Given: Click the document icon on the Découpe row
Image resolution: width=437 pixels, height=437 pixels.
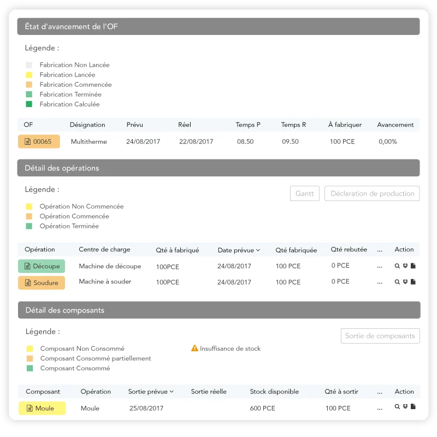Looking at the screenshot, I should [x=413, y=266].
